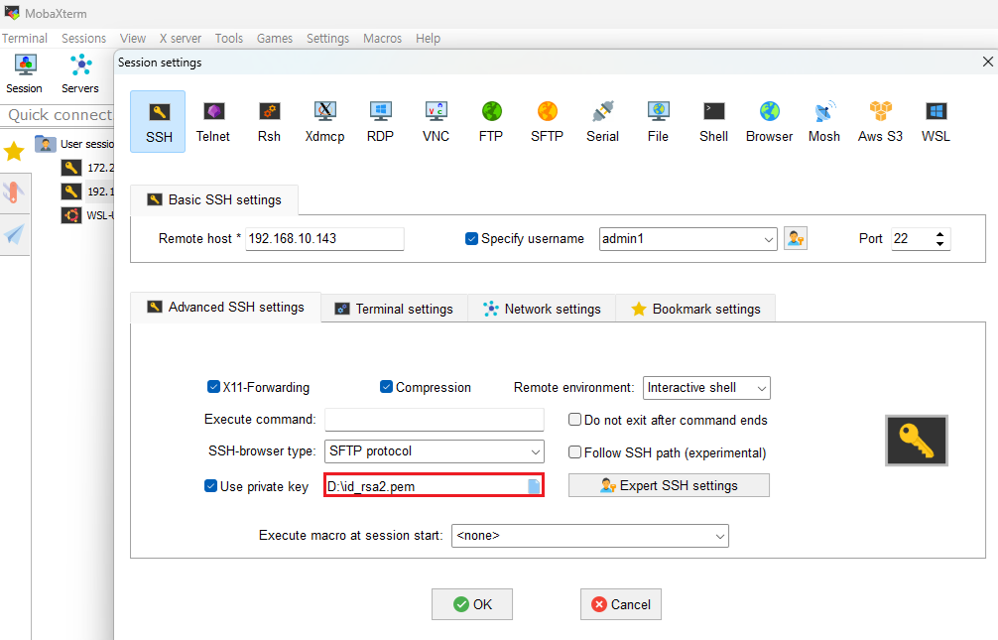Toggle the Use private key checkbox

click(210, 486)
